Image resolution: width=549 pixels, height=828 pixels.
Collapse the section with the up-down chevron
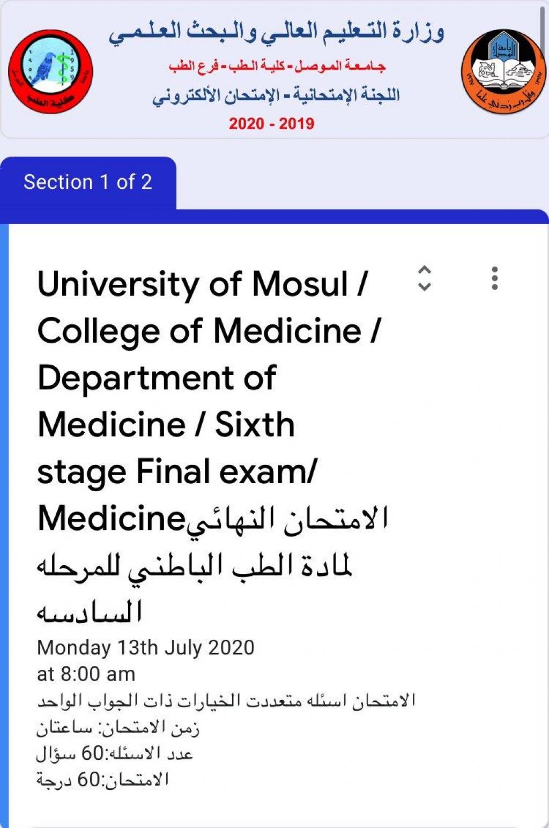click(x=424, y=278)
